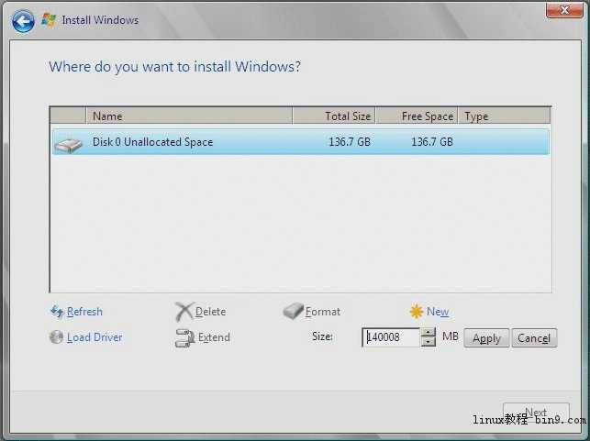The width and height of the screenshot is (590, 441).
Task: Click the Delete X icon
Action: [x=184, y=312]
